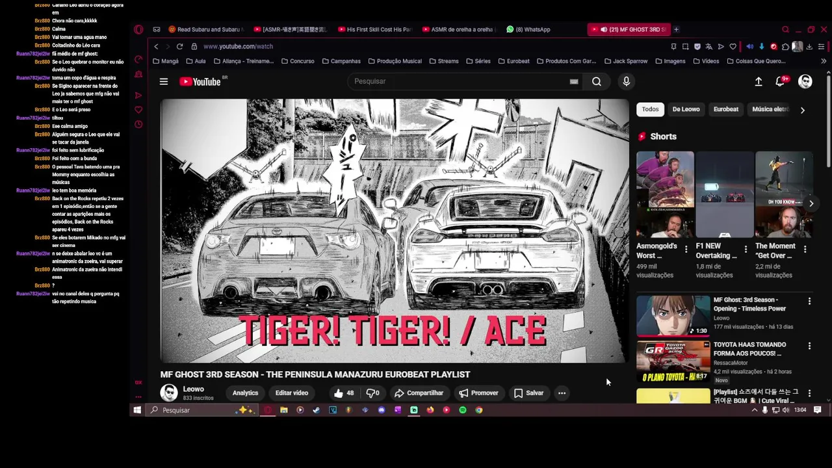The width and height of the screenshot is (832, 468).
Task: Click the browser URL address field
Action: tap(429, 46)
